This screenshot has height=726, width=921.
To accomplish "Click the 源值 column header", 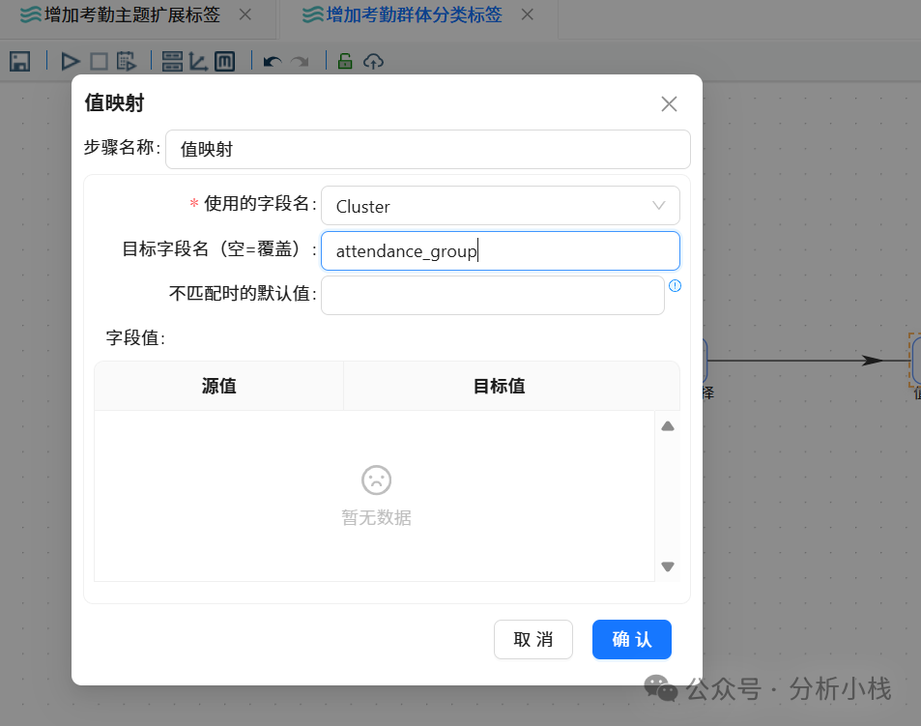I will pyautogui.click(x=219, y=386).
